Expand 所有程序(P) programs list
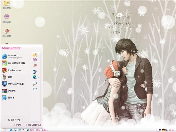 point(14,120)
